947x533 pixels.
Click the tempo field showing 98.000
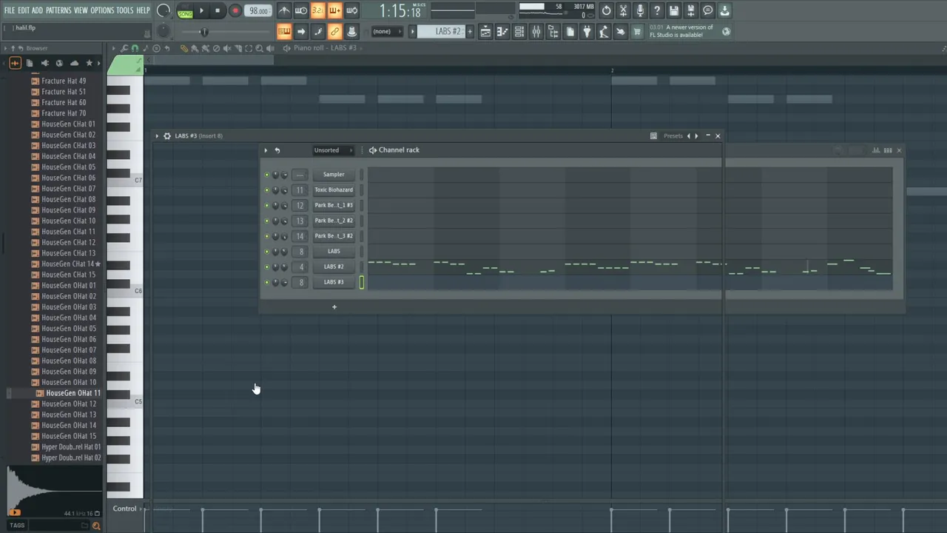(258, 10)
